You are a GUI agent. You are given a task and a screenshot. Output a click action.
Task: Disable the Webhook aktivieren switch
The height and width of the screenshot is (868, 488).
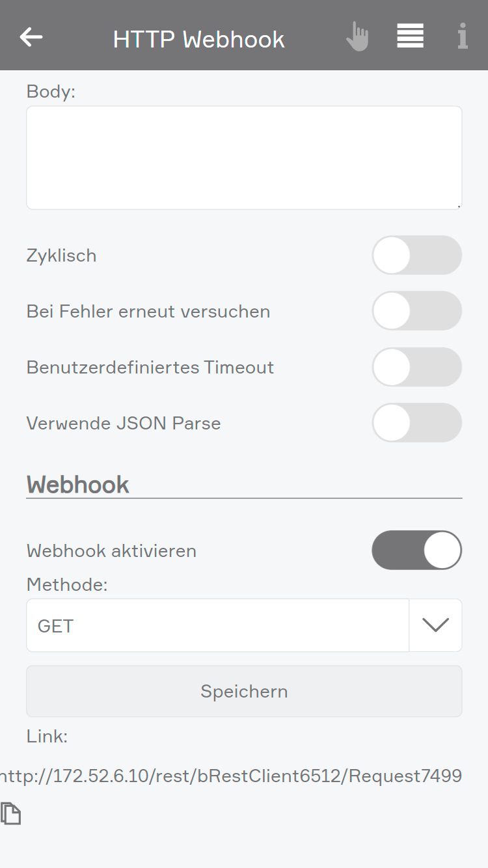[x=416, y=550]
